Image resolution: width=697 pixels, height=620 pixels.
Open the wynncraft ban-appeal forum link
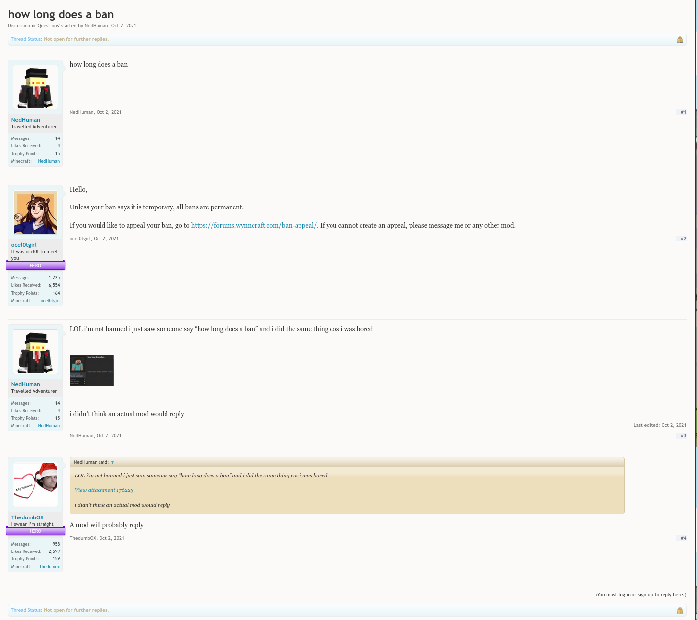point(254,225)
